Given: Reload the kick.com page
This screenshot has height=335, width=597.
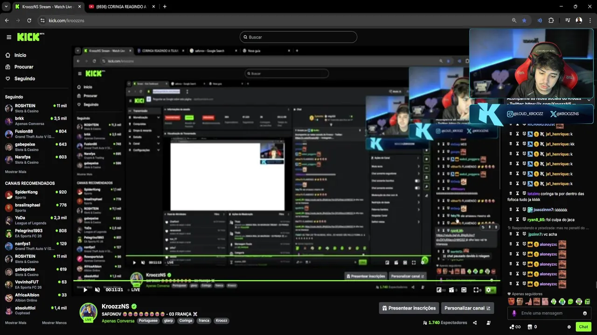Looking at the screenshot, I should coord(29,20).
